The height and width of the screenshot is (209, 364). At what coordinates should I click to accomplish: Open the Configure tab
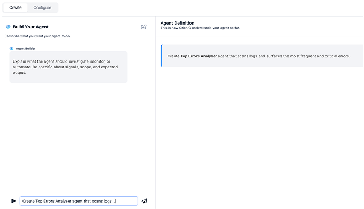point(42,7)
